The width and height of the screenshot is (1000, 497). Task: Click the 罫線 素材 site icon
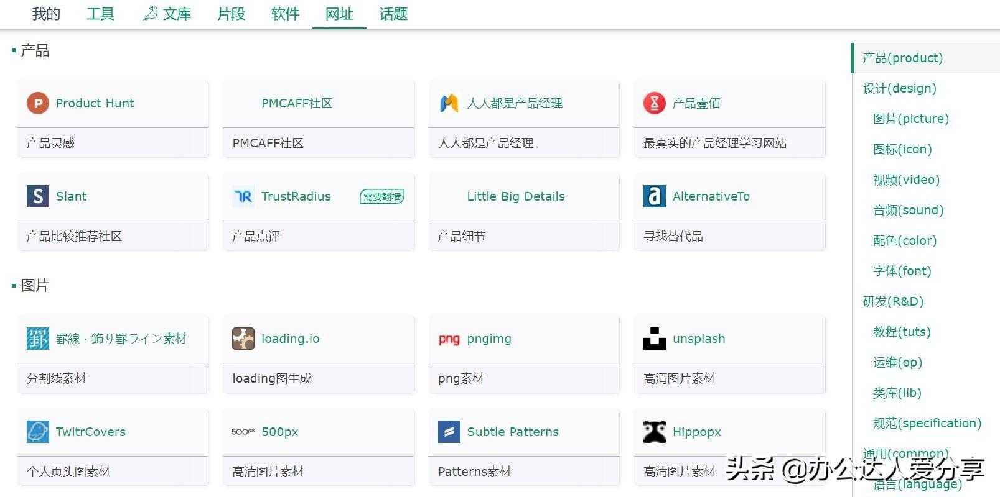click(x=37, y=339)
